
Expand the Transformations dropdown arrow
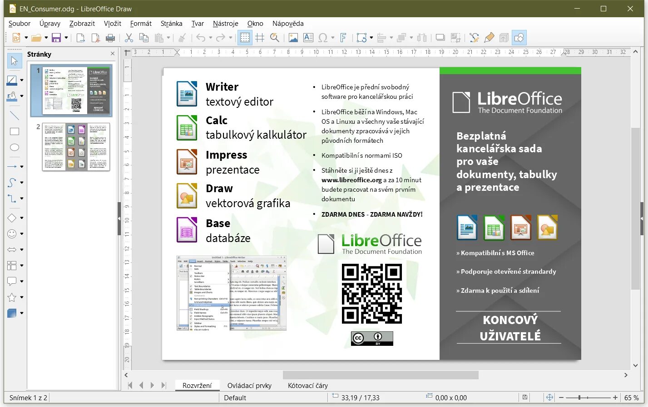pyautogui.click(x=371, y=38)
